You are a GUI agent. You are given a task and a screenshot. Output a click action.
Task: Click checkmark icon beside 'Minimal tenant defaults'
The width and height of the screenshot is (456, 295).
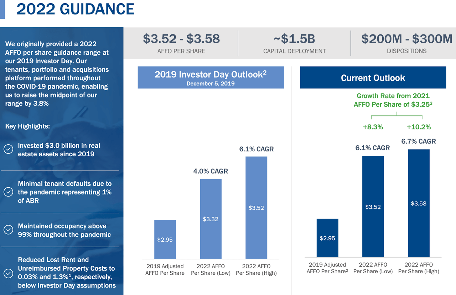tap(8, 192)
